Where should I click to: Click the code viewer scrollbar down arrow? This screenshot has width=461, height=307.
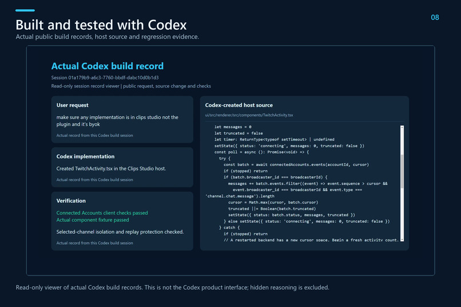[x=402, y=240]
